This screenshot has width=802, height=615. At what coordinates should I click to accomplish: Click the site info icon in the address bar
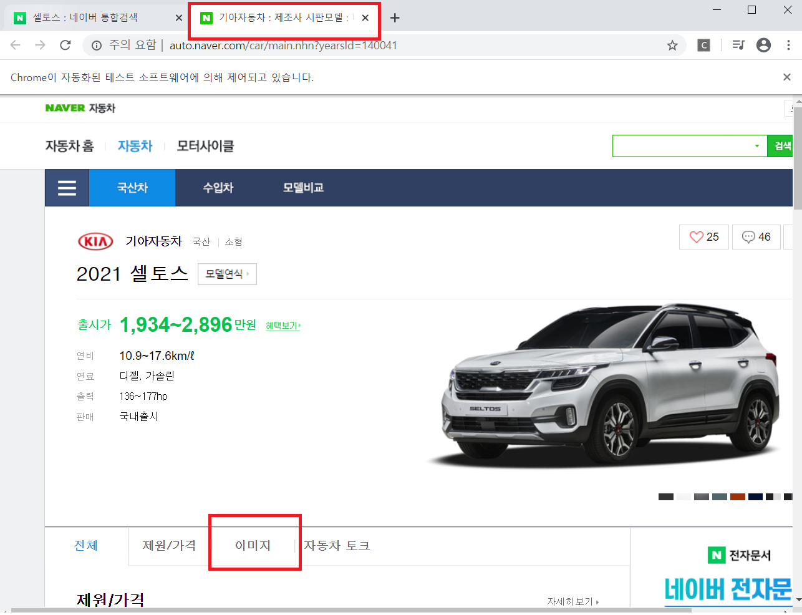(x=97, y=46)
